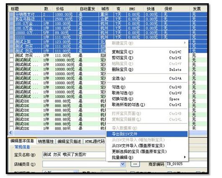Toggle the checkbox of the 测试上架 row
The height and width of the screenshot is (178, 222).
[11, 42]
